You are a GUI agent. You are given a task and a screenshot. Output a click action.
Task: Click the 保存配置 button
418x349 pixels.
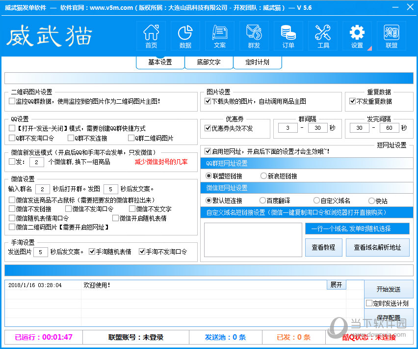coord(389,318)
